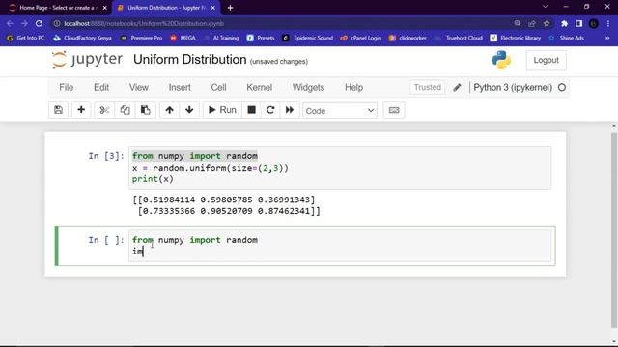
Task: Switch to the Home Page browser tab
Action: click(x=58, y=8)
